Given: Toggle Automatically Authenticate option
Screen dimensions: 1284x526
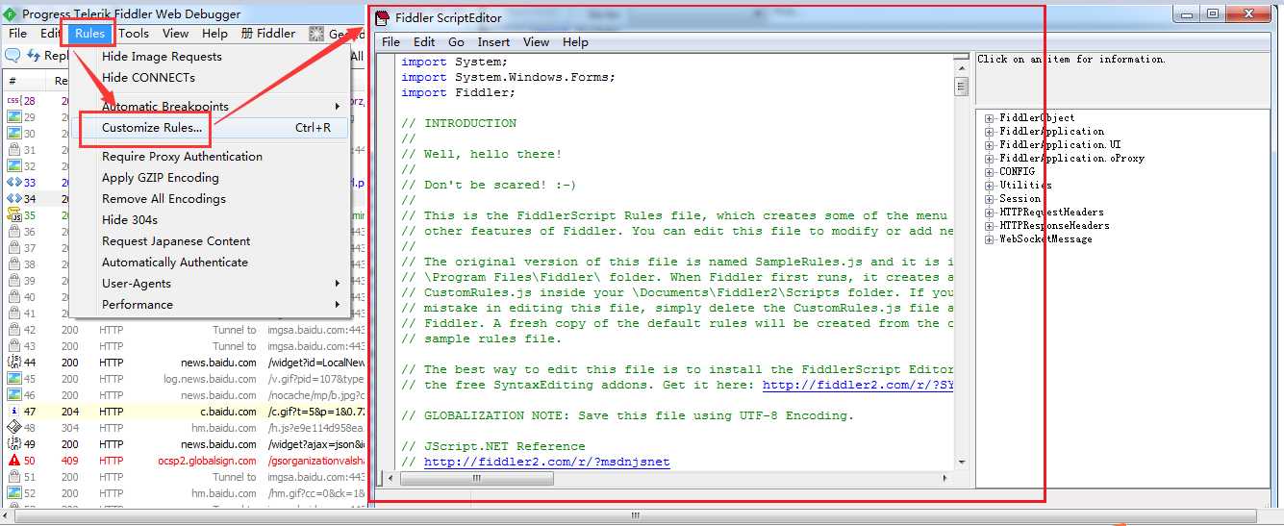Looking at the screenshot, I should point(175,263).
